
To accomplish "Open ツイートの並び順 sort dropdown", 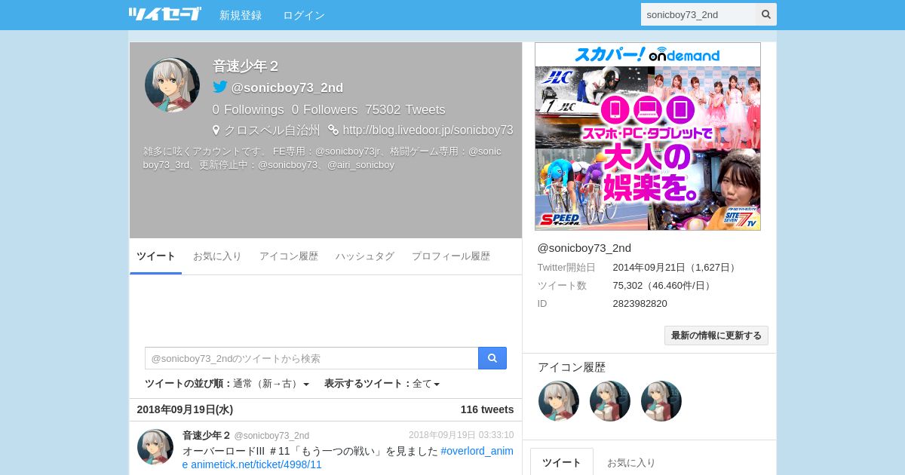I will coord(227,384).
